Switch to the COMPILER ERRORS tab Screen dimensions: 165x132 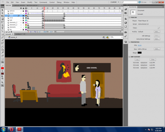(19, 5)
